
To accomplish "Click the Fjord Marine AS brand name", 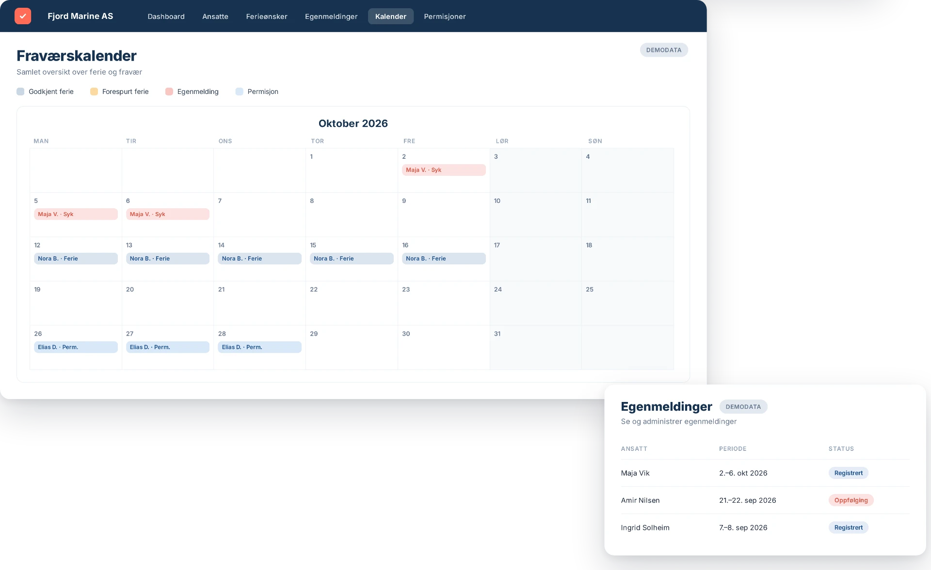I will pos(80,16).
